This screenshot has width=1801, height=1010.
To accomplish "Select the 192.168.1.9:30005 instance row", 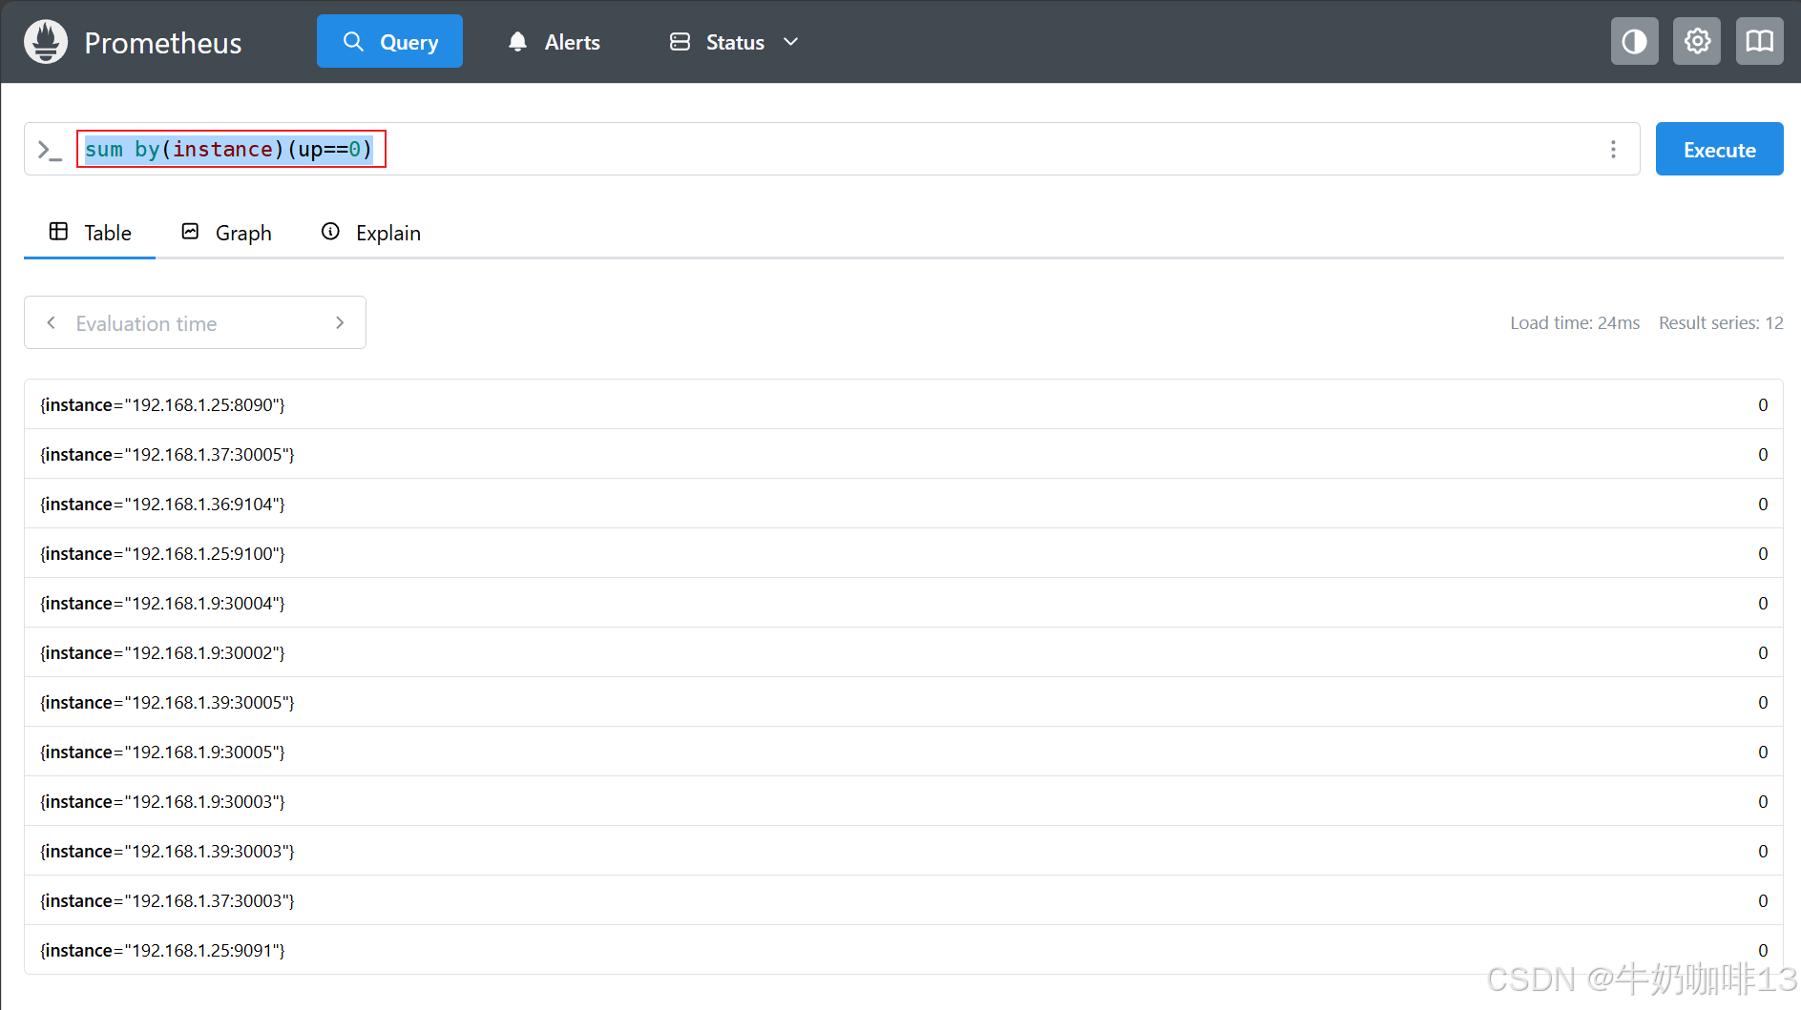I will [x=903, y=752].
